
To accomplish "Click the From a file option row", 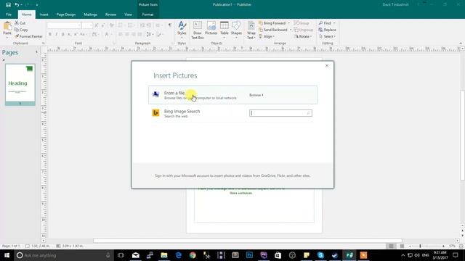I will (232, 95).
